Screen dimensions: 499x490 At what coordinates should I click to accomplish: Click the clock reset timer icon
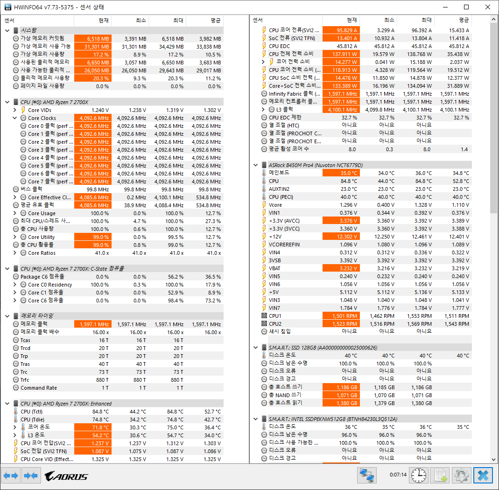click(x=419, y=476)
